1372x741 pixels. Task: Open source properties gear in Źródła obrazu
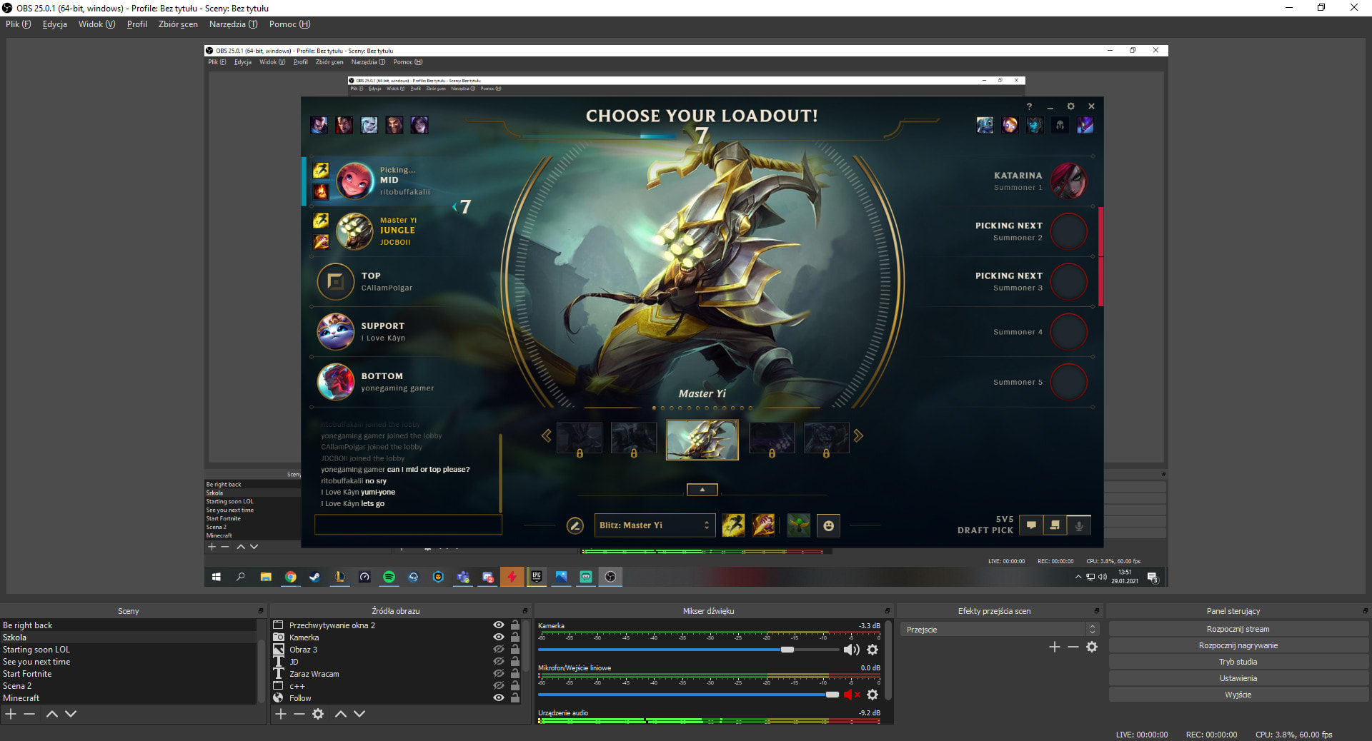[x=318, y=714]
